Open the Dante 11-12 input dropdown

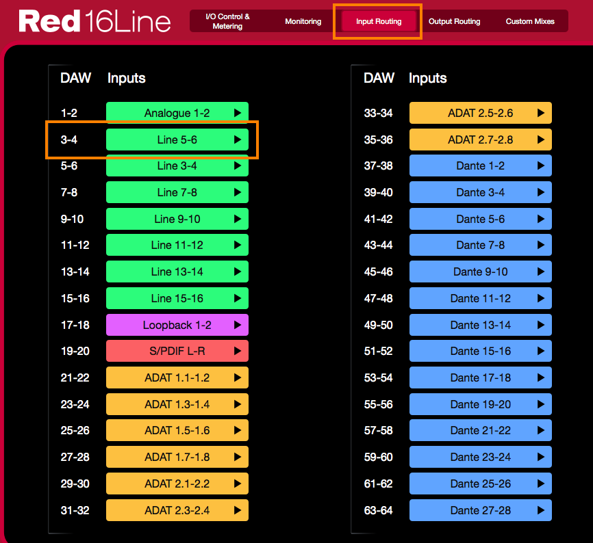pyautogui.click(x=480, y=298)
